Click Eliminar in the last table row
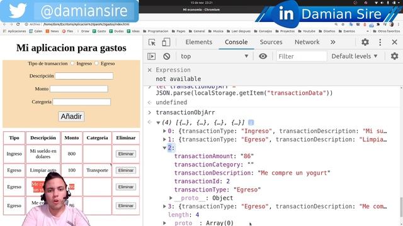The image size is (403, 226). (x=126, y=205)
